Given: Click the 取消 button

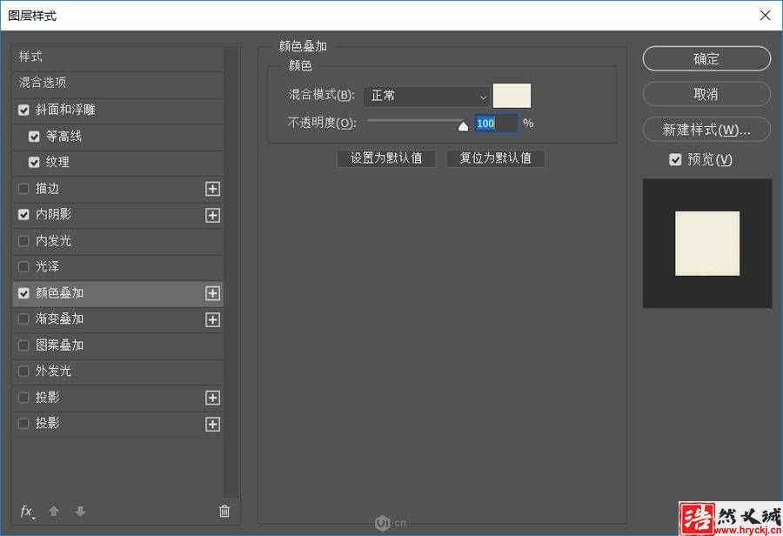Looking at the screenshot, I should (706, 95).
